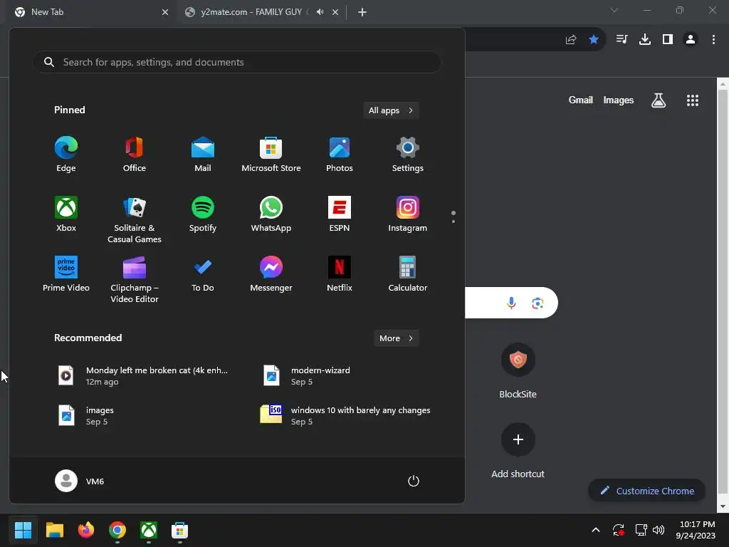Open Firefox from taskbar
The height and width of the screenshot is (547, 729).
(x=85, y=530)
